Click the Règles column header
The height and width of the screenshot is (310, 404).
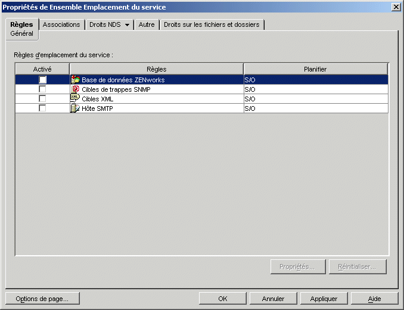pos(156,69)
